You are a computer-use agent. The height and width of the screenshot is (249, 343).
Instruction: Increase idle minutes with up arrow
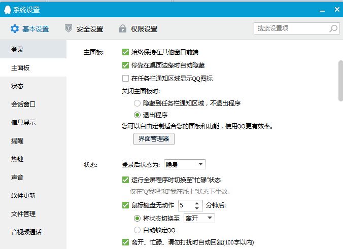(x=197, y=203)
